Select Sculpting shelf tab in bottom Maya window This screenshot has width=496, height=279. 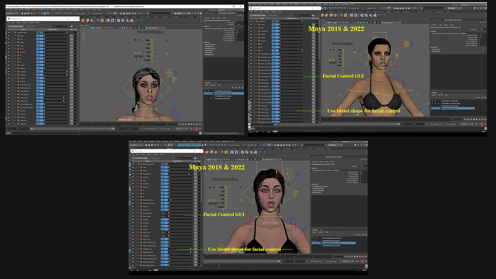coord(169,149)
